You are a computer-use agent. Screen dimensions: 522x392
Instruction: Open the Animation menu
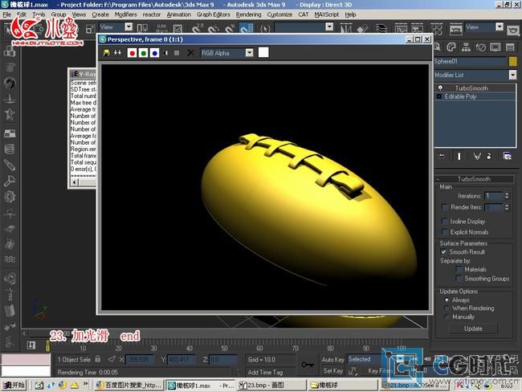pyautogui.click(x=179, y=14)
